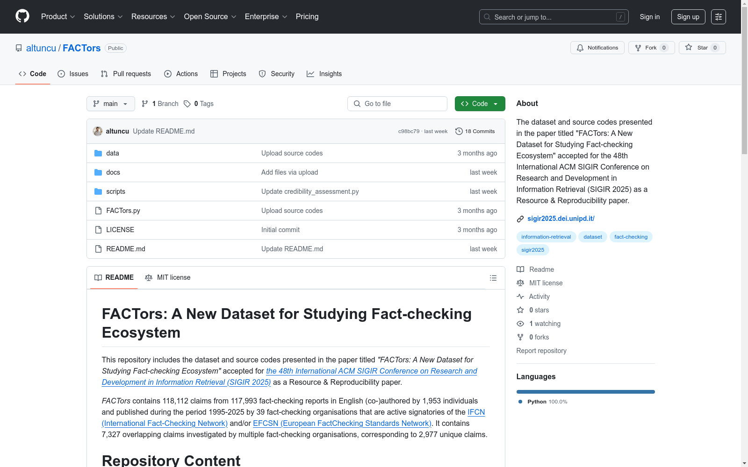748x467 pixels.
Task: Expand the main branch dropdown
Action: pyautogui.click(x=110, y=104)
